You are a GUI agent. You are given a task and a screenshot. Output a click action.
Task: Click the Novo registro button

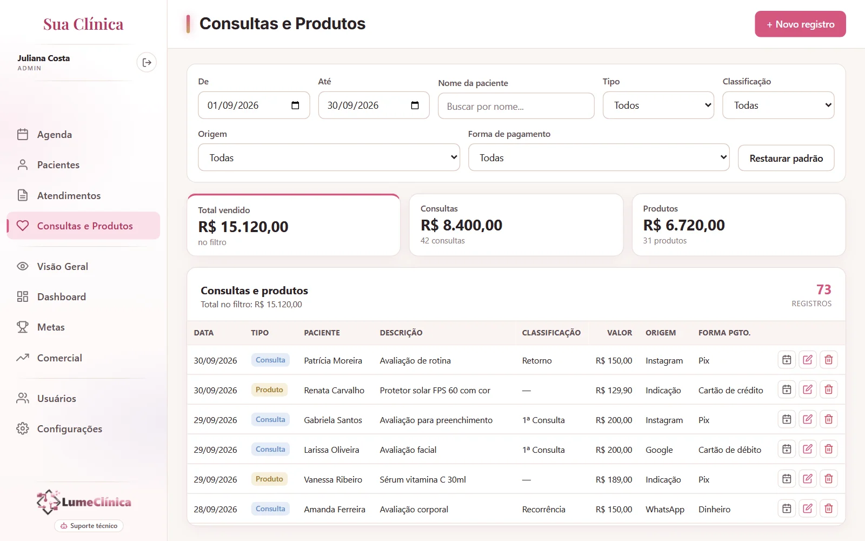(800, 24)
